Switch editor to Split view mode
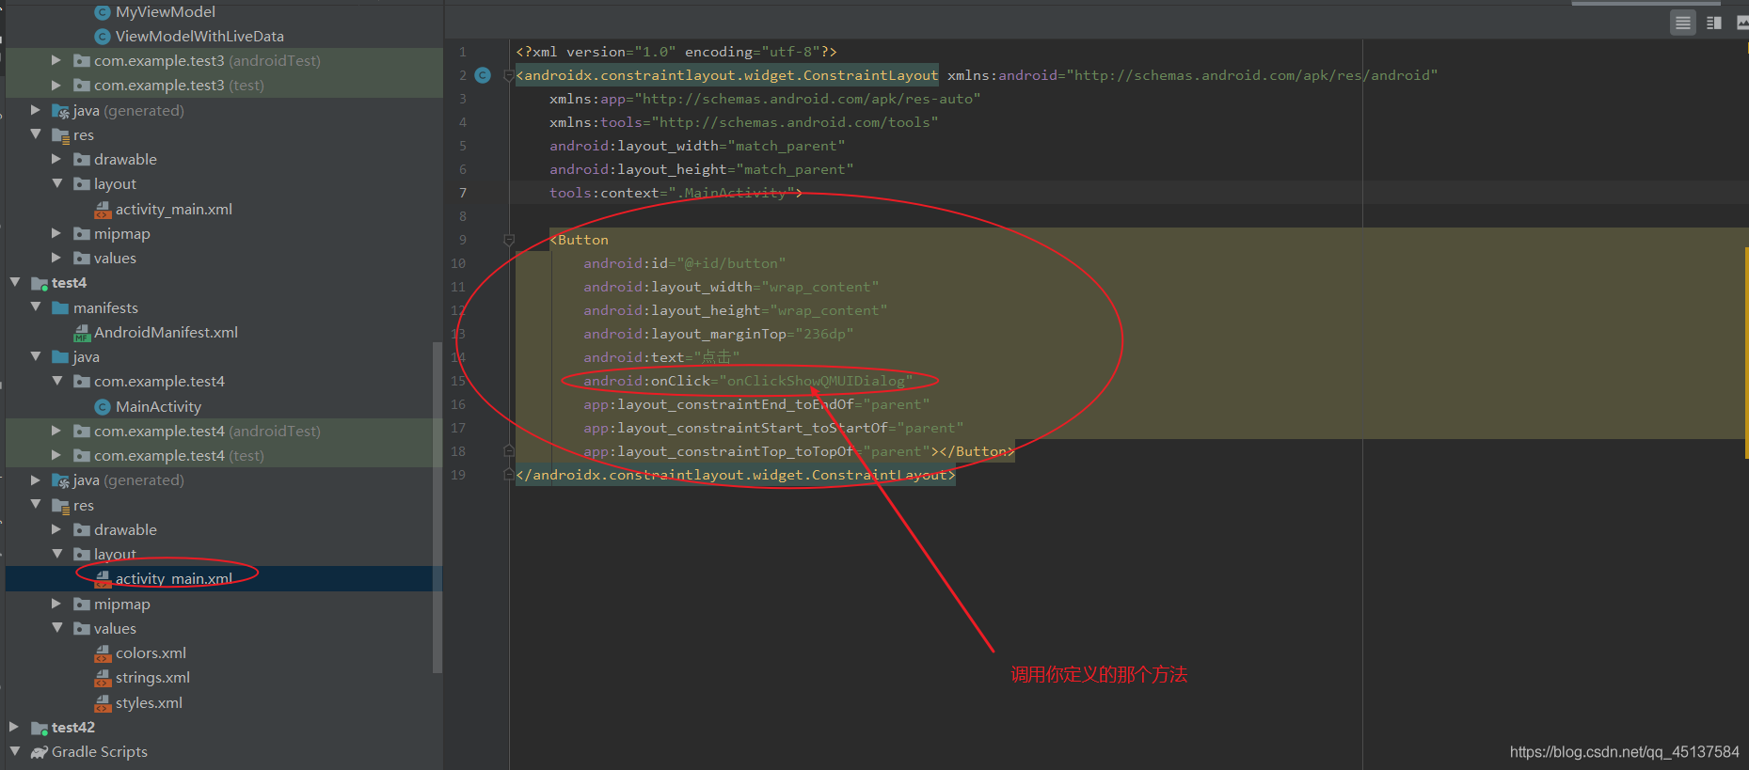Image resolution: width=1749 pixels, height=770 pixels. click(x=1714, y=23)
